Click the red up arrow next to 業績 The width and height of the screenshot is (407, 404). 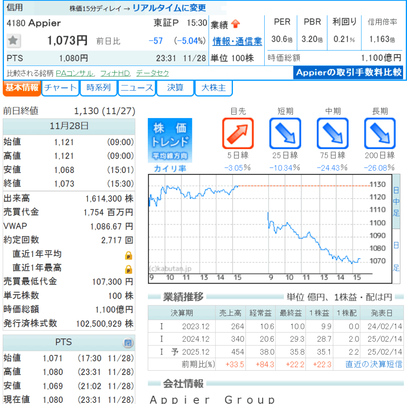pyautogui.click(x=236, y=25)
